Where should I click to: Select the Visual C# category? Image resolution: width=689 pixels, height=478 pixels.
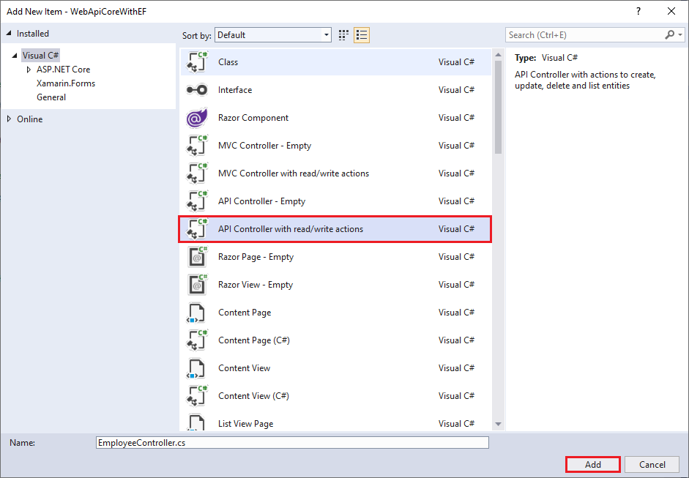click(x=40, y=56)
